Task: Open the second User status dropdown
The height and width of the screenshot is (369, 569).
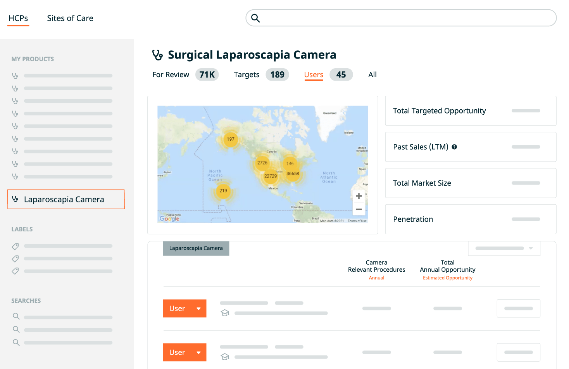Action: coord(198,352)
